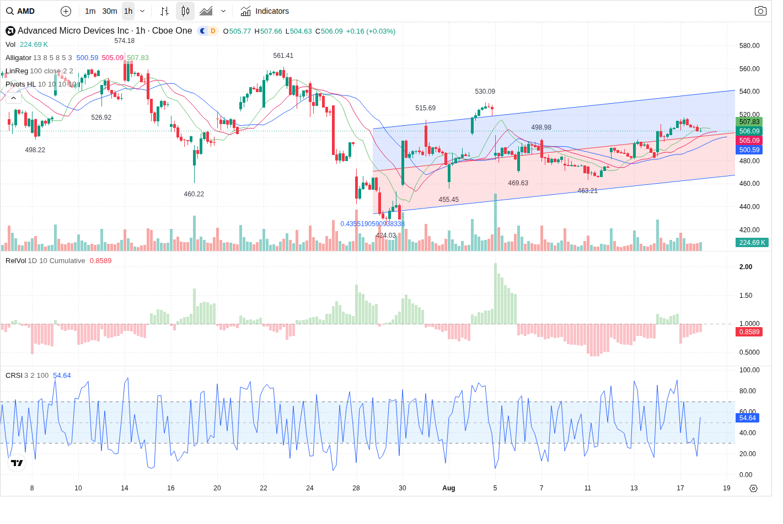
Task: Click the AMD symbol logo icon
Action: coord(10,31)
